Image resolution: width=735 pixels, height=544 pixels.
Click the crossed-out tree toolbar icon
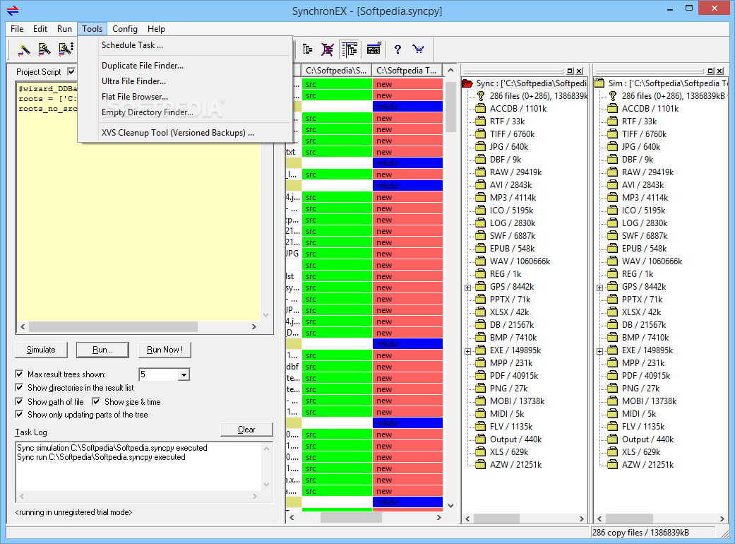click(x=328, y=49)
